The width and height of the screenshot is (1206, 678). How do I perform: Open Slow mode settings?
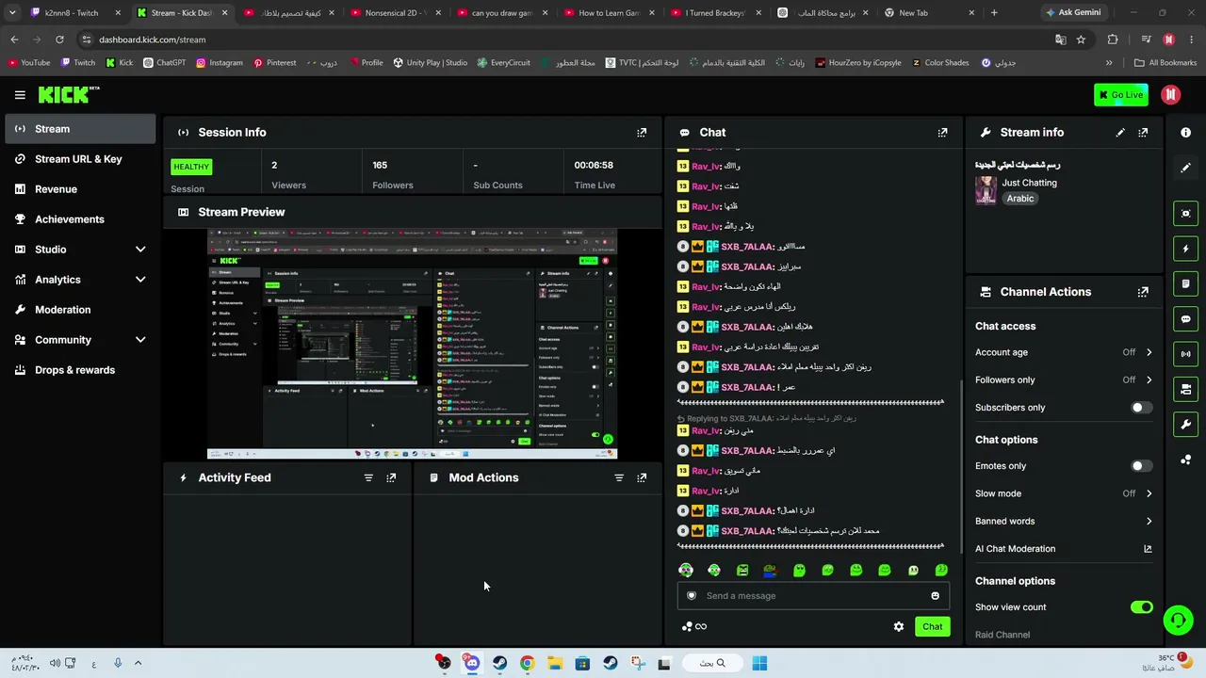pos(1064,493)
